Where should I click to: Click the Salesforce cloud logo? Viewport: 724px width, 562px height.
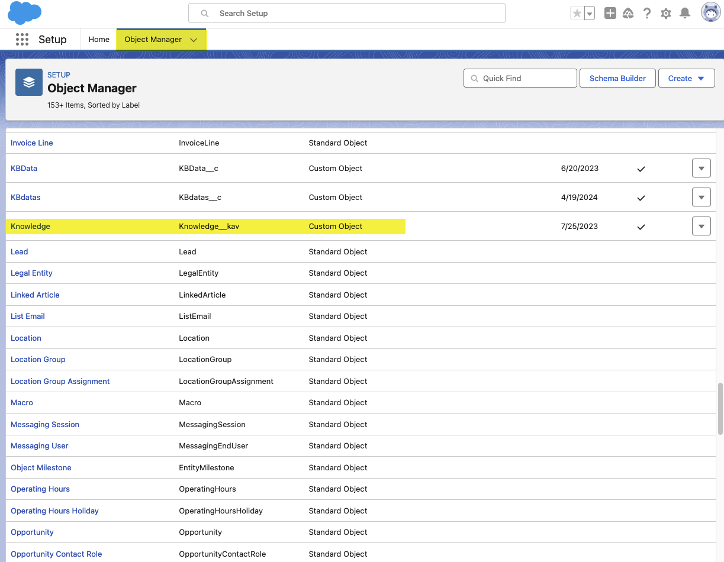(24, 12)
